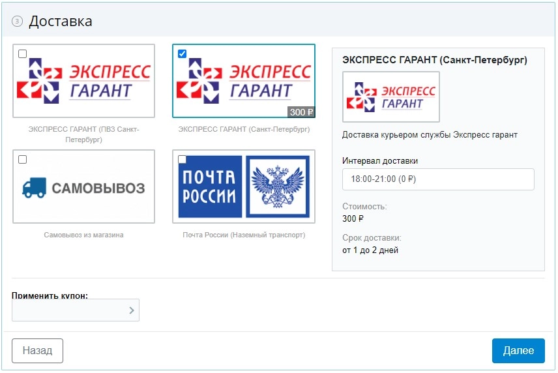
Task: Click the 300 ₽ price badge
Action: tap(301, 112)
